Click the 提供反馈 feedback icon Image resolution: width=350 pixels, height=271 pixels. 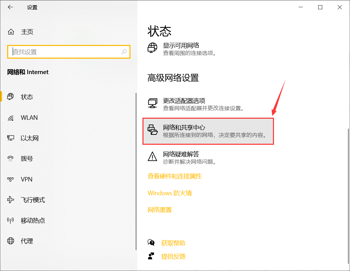pyautogui.click(x=151, y=256)
